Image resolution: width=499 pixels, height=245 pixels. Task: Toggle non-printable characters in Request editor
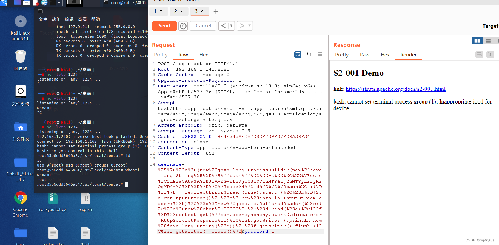click(309, 54)
